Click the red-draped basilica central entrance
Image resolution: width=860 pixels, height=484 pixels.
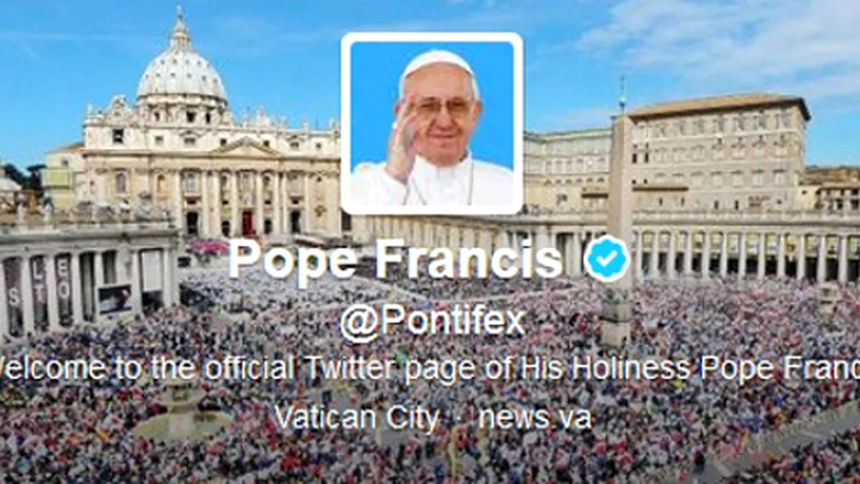coord(247,222)
